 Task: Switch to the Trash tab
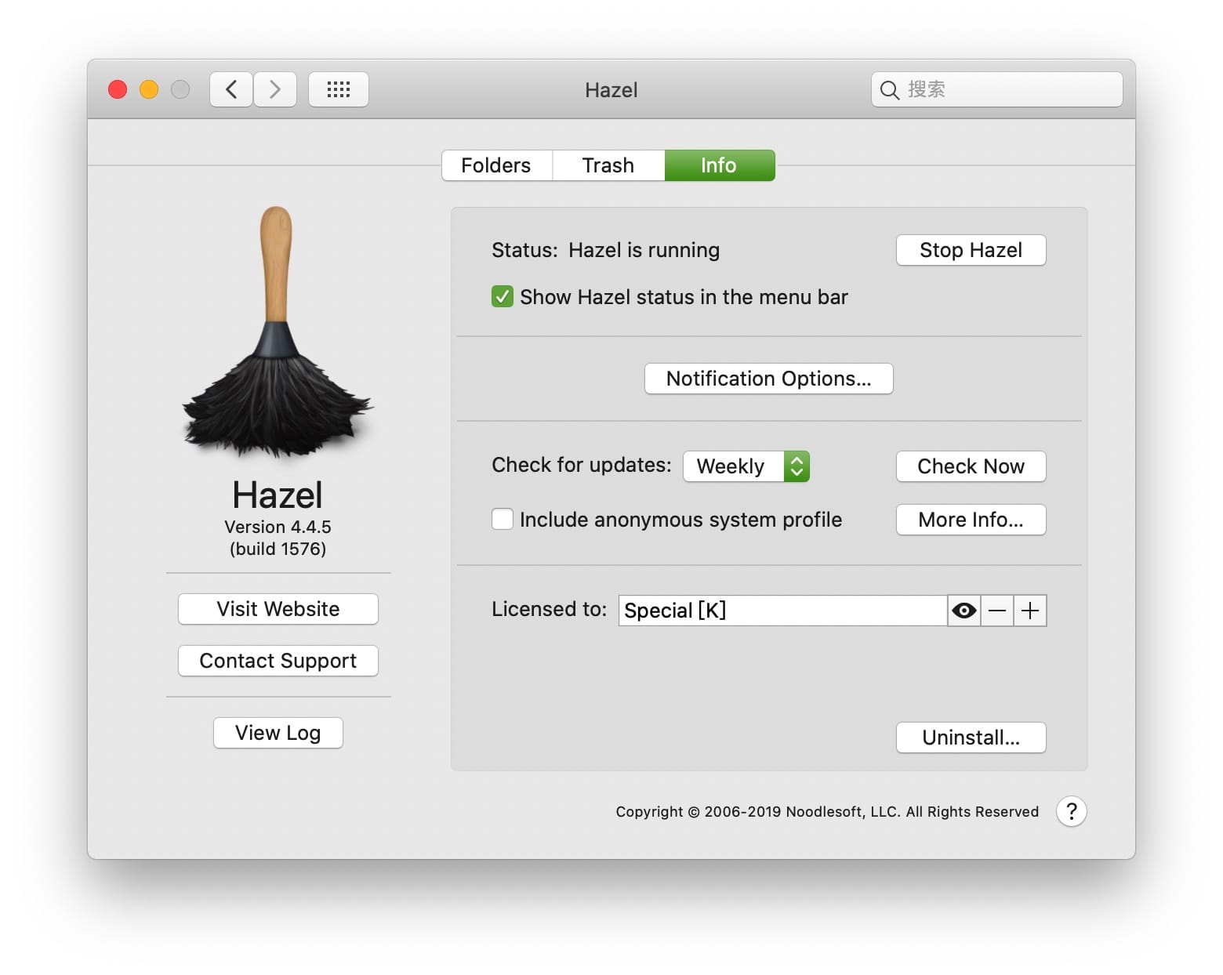pos(608,165)
